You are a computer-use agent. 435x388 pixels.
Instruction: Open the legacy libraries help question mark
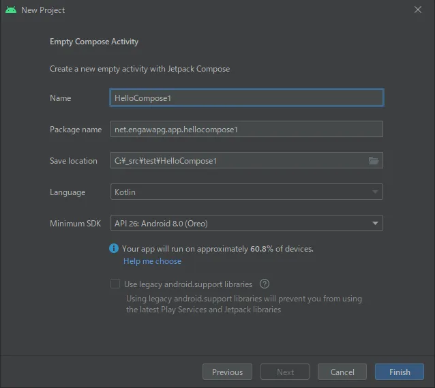pyautogui.click(x=265, y=284)
